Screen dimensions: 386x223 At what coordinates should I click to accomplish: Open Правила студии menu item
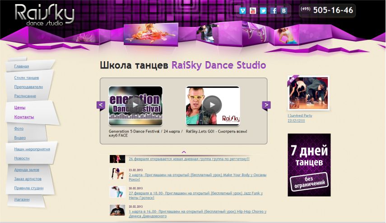[29, 188]
